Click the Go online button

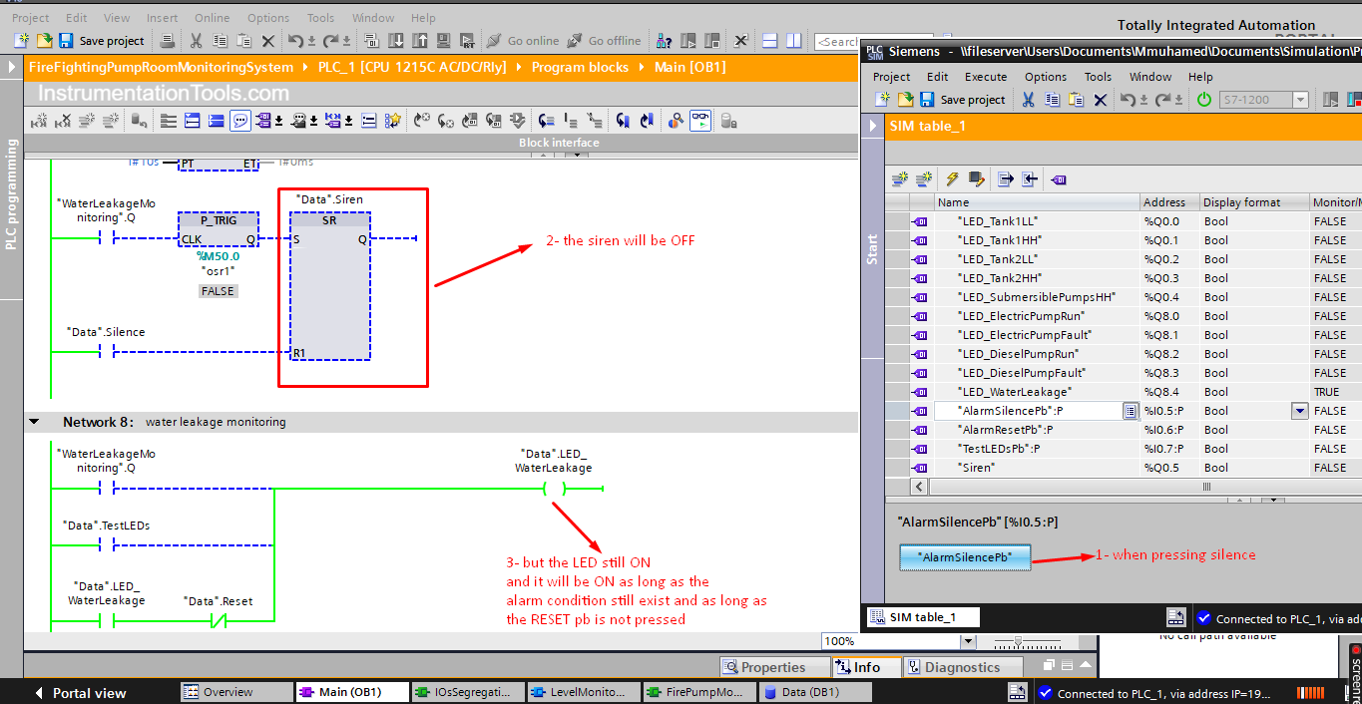[523, 41]
